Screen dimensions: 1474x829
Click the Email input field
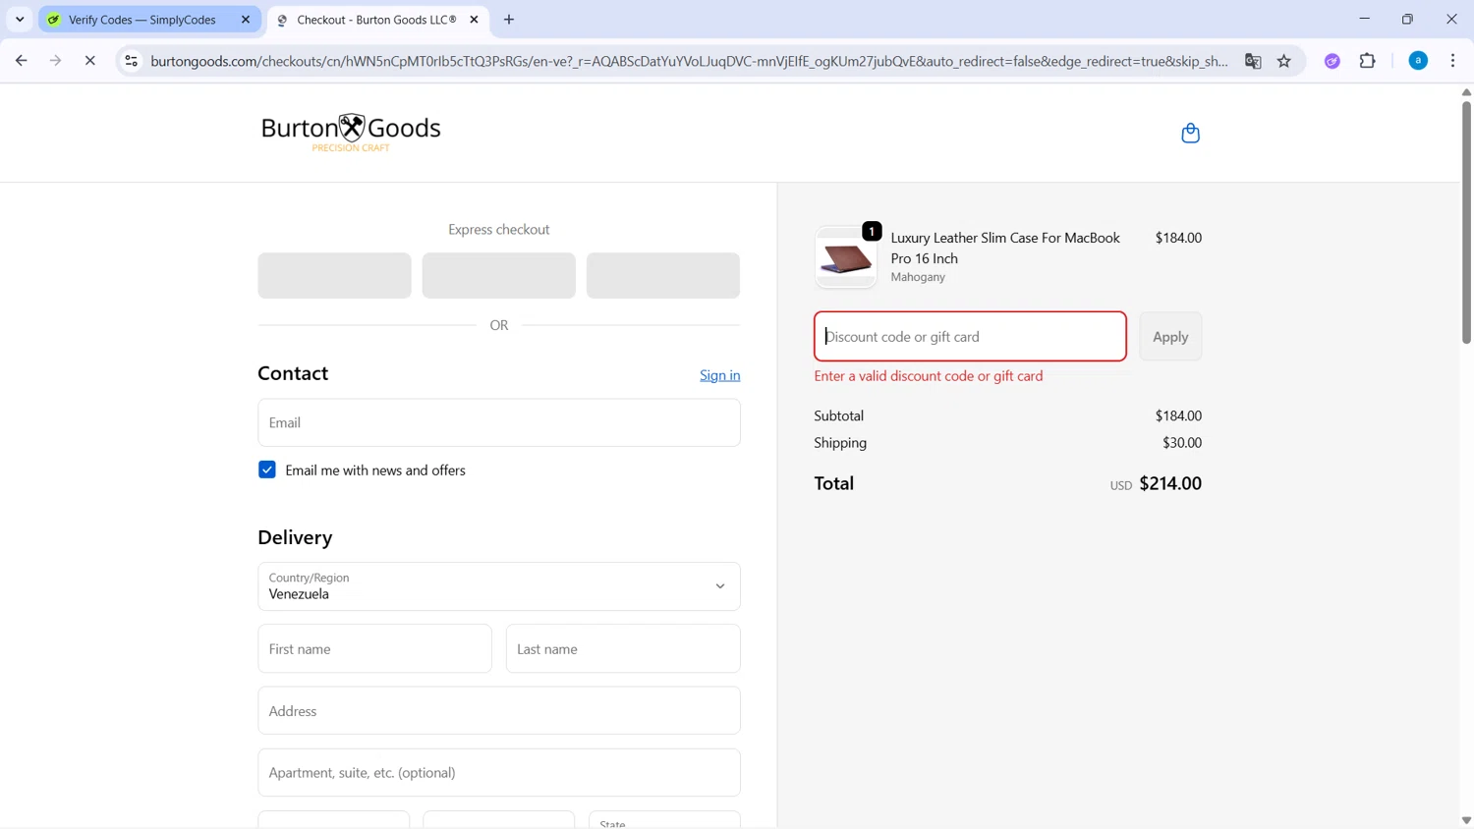point(499,422)
